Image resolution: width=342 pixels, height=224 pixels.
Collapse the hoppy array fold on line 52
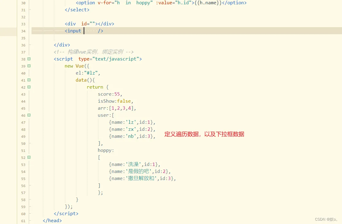click(x=29, y=157)
